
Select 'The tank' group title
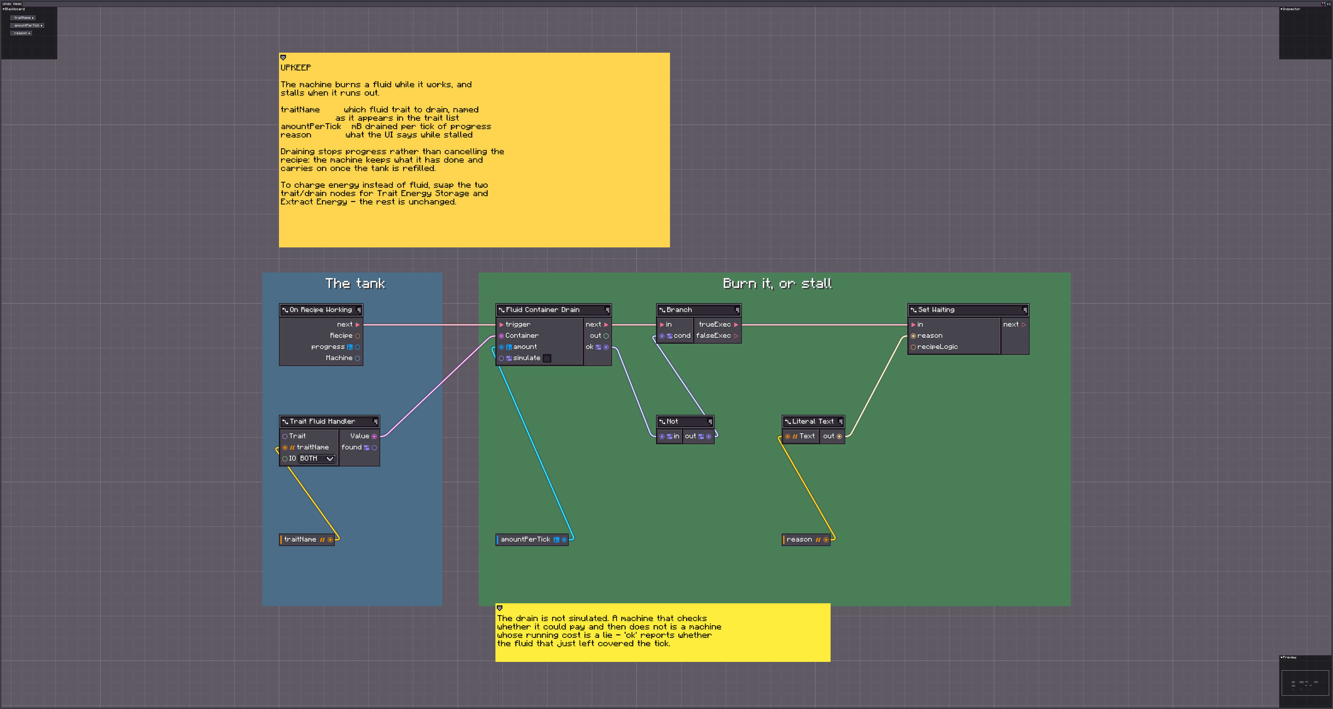(x=355, y=284)
